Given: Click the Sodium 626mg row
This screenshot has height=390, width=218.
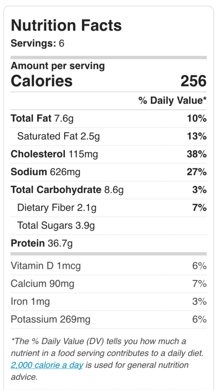Looking at the screenshot, I should tap(109, 173).
